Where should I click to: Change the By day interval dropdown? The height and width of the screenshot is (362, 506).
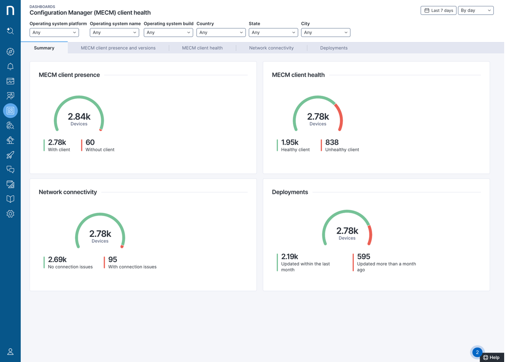pyautogui.click(x=476, y=10)
